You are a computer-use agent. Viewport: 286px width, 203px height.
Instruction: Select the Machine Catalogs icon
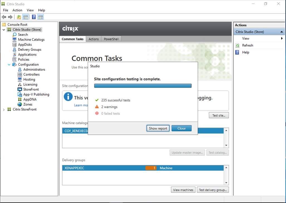14,39
